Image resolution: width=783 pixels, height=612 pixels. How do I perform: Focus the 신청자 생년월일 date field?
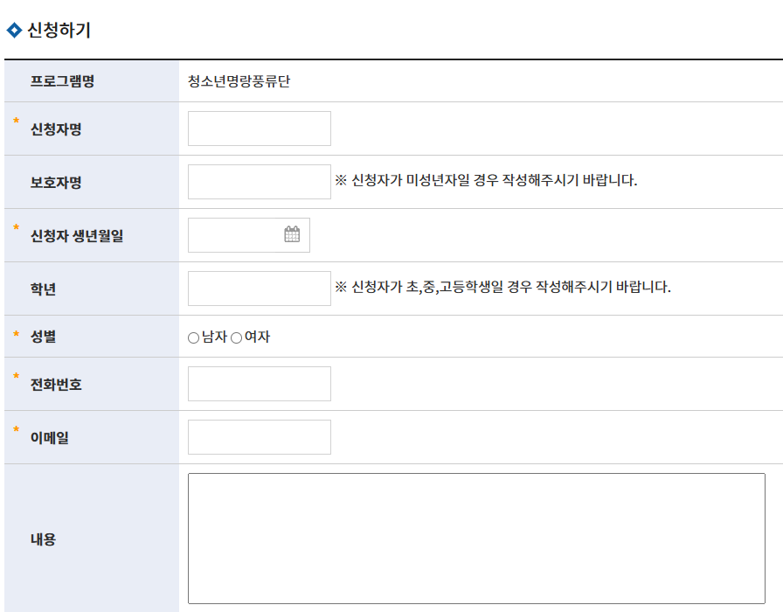(236, 235)
